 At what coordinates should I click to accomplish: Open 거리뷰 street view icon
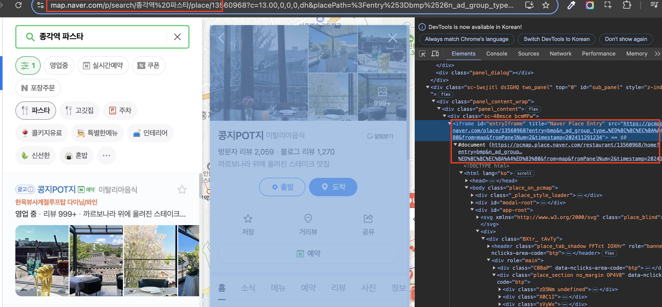308,219
